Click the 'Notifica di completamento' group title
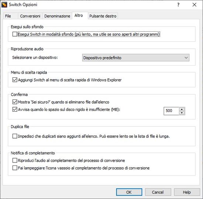Screen dimensions: 203x199 (x=33, y=153)
